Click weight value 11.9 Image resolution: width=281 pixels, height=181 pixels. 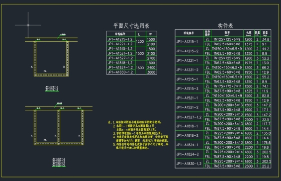(265, 91)
